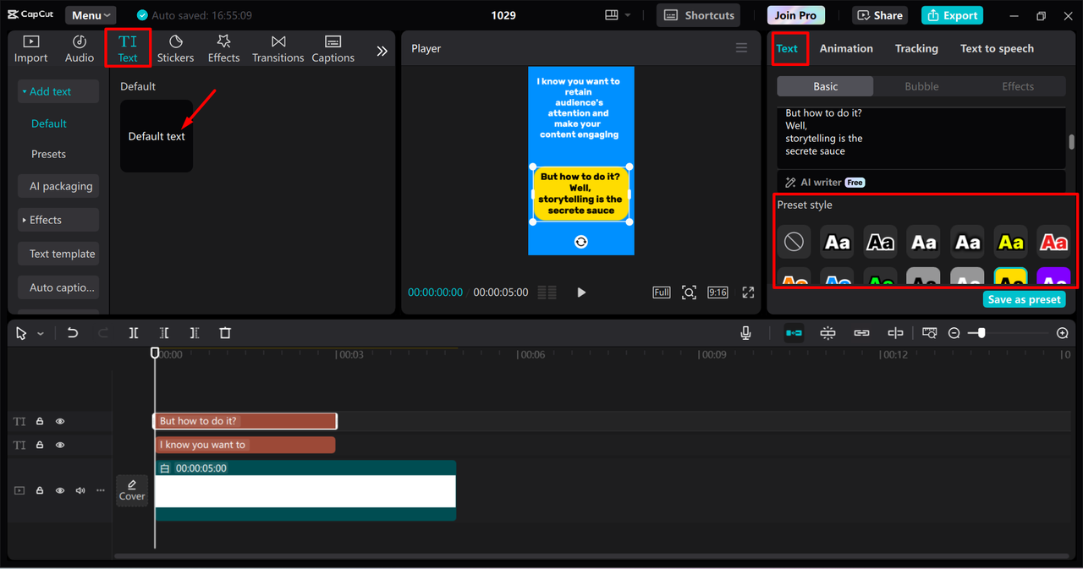The image size is (1083, 569).
Task: Click the Join Pro button
Action: tap(796, 15)
